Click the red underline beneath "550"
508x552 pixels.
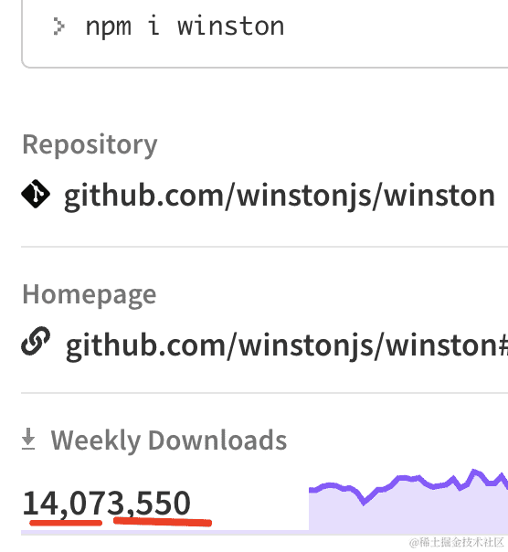coord(163,522)
